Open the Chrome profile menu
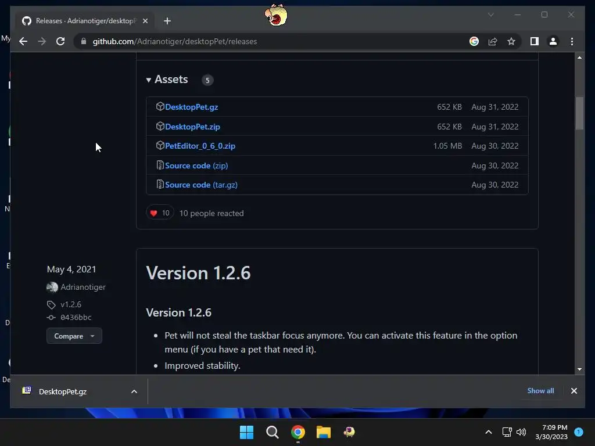The height and width of the screenshot is (446, 595). coord(553,41)
